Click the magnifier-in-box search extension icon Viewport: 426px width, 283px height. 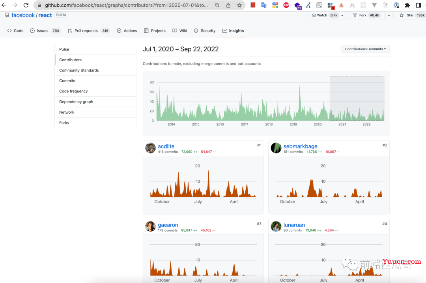pos(319,5)
